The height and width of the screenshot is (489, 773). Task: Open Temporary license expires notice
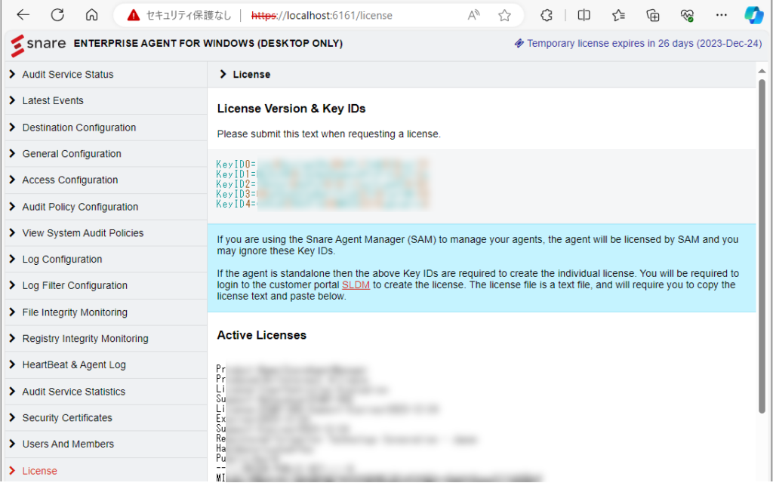pyautogui.click(x=644, y=43)
